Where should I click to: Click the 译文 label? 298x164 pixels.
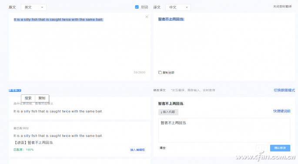(x=157, y=7)
